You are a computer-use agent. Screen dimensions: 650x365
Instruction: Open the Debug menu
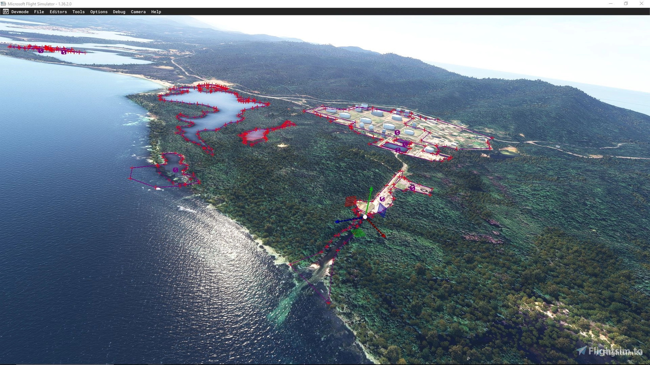119,12
